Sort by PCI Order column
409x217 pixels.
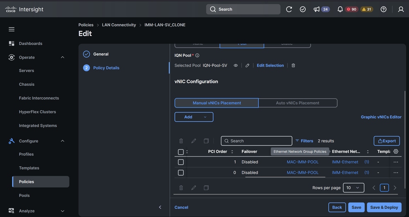(x=232, y=152)
